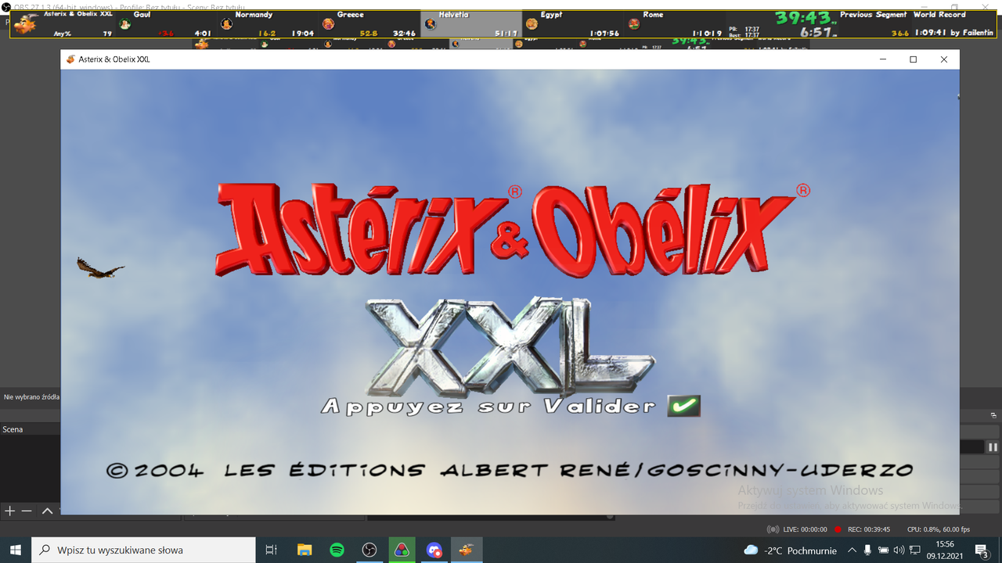Click the OBS live broadcast status icon

pos(773,529)
